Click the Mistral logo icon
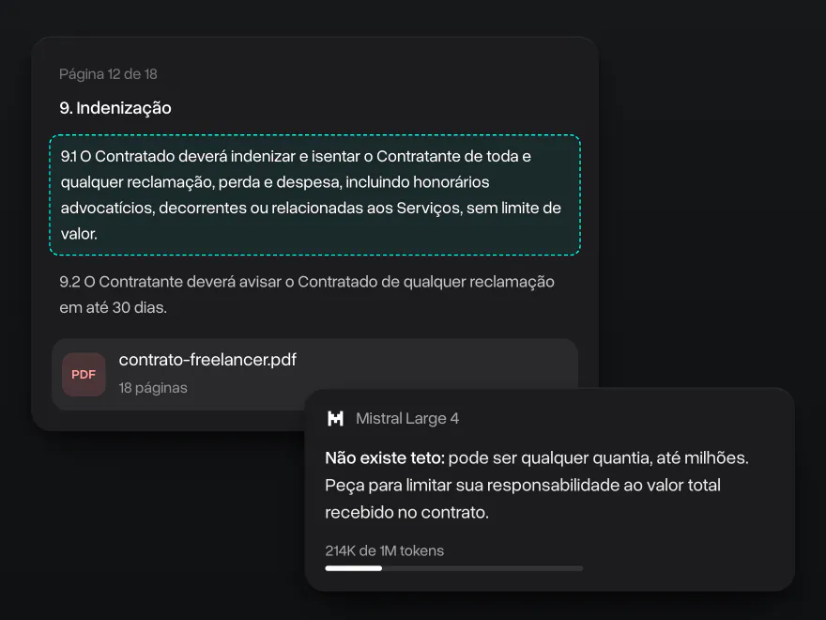This screenshot has width=826, height=620. pos(336,419)
